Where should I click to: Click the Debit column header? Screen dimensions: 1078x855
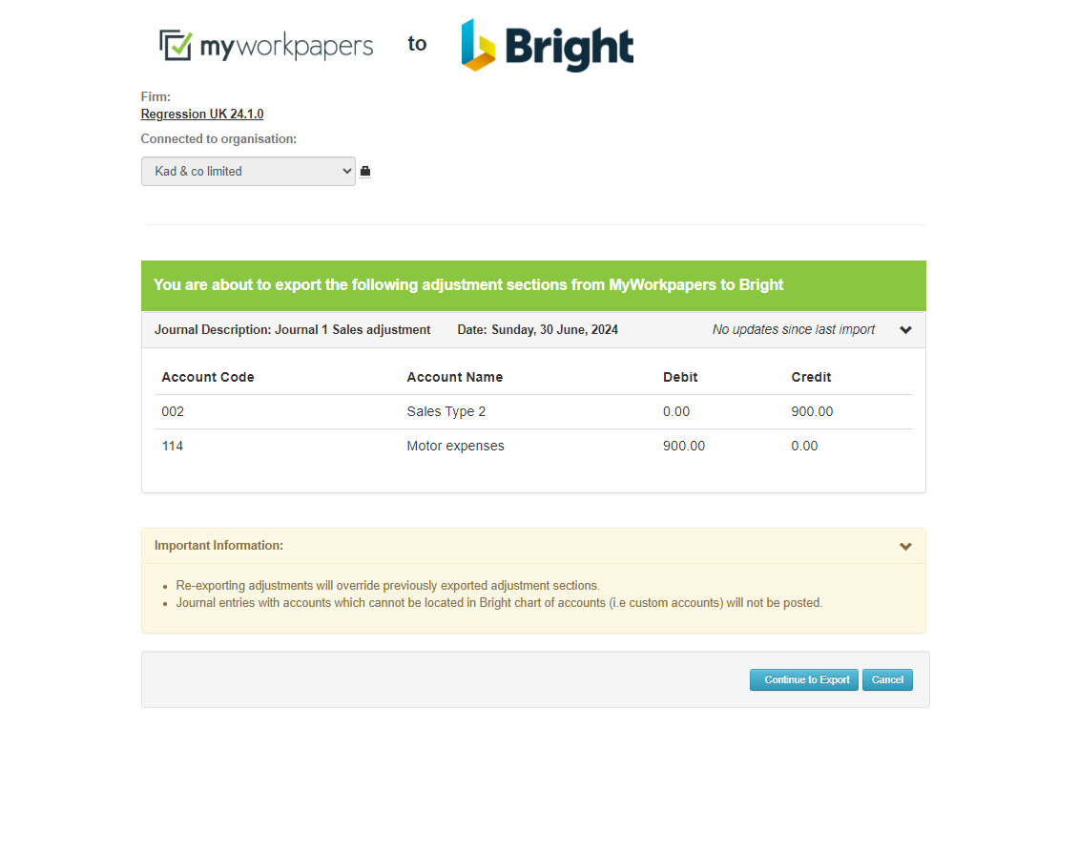(680, 377)
